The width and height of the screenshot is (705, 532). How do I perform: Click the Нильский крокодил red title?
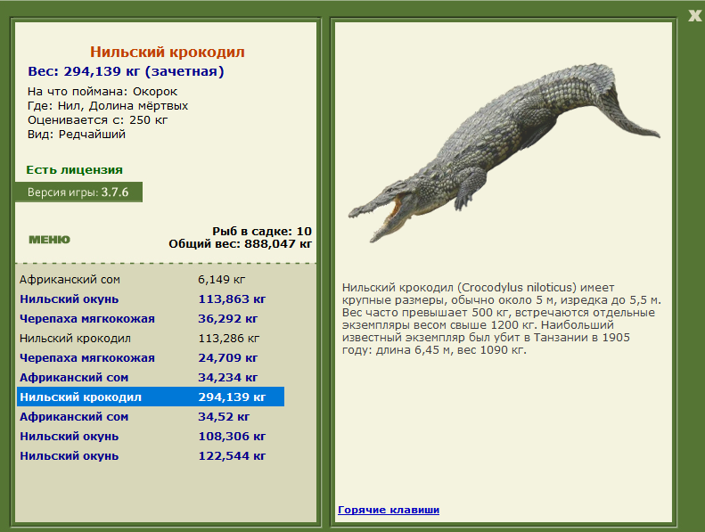168,53
